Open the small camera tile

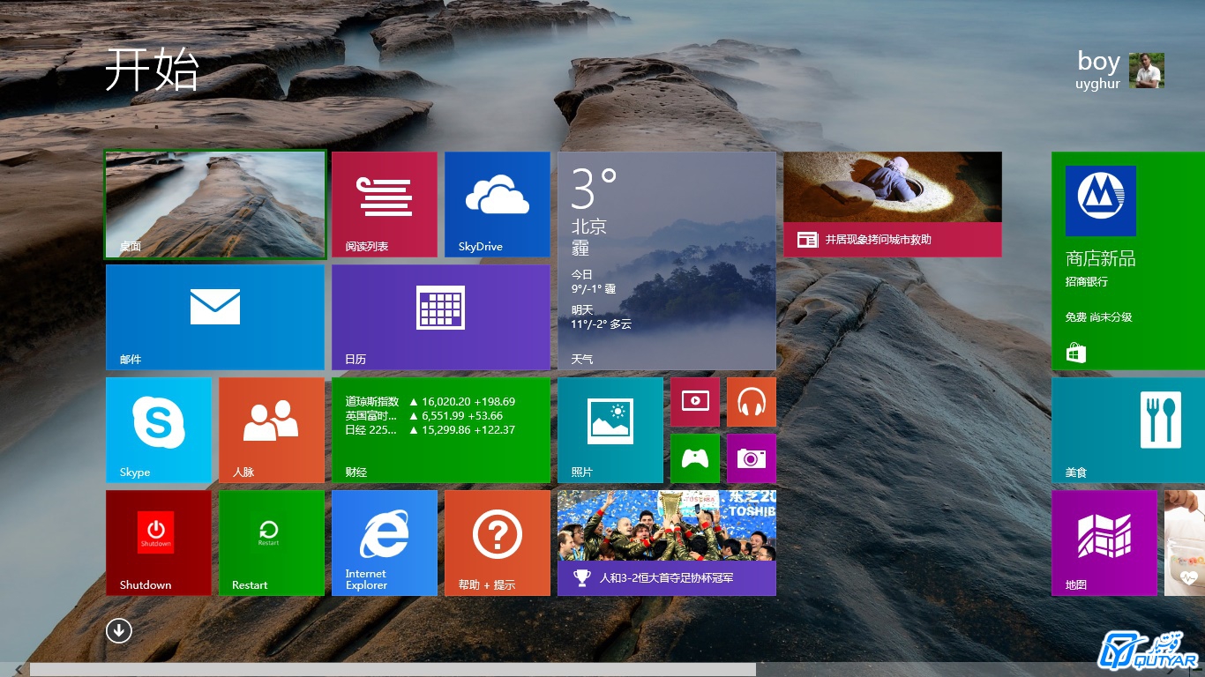(752, 458)
